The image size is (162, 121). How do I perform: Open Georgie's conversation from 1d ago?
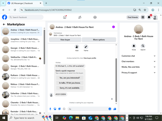[22, 49]
